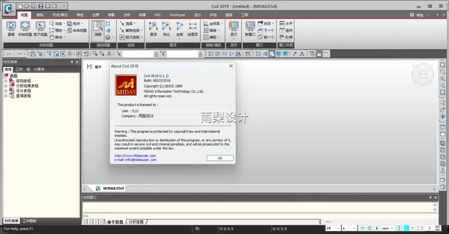The height and width of the screenshot is (234, 449).
Task: Open the 结构 ribbon tab
Action: 40,15
